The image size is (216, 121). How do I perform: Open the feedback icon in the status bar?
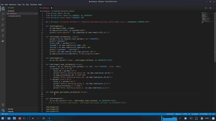210,114
